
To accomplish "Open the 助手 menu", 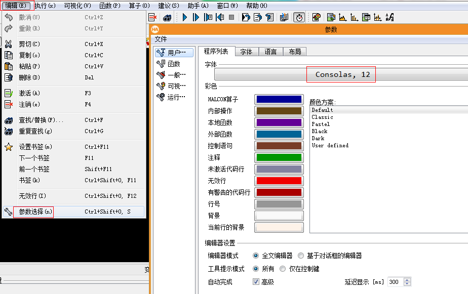I will [x=198, y=6].
